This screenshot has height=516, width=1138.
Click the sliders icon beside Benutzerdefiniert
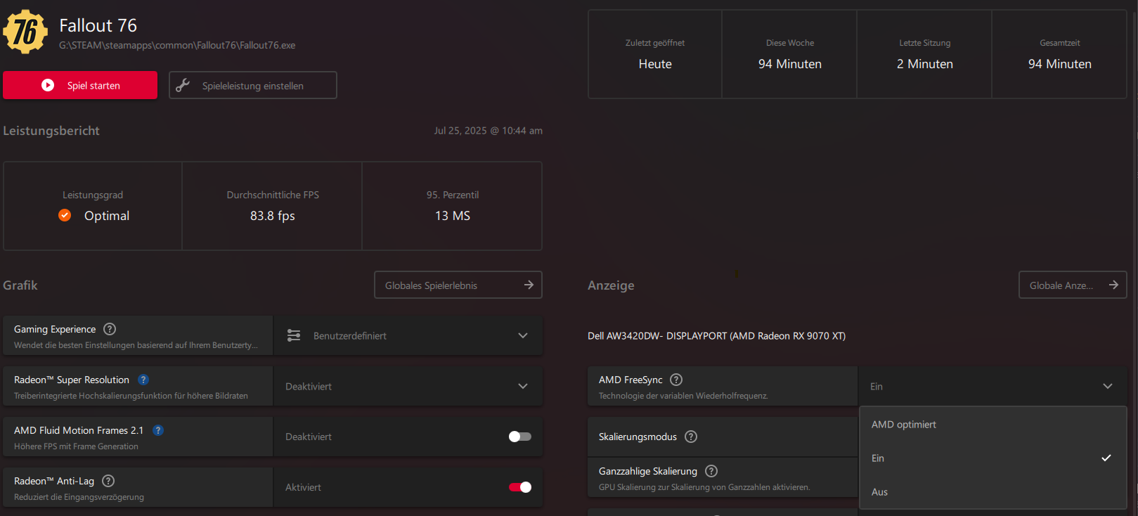(x=294, y=336)
